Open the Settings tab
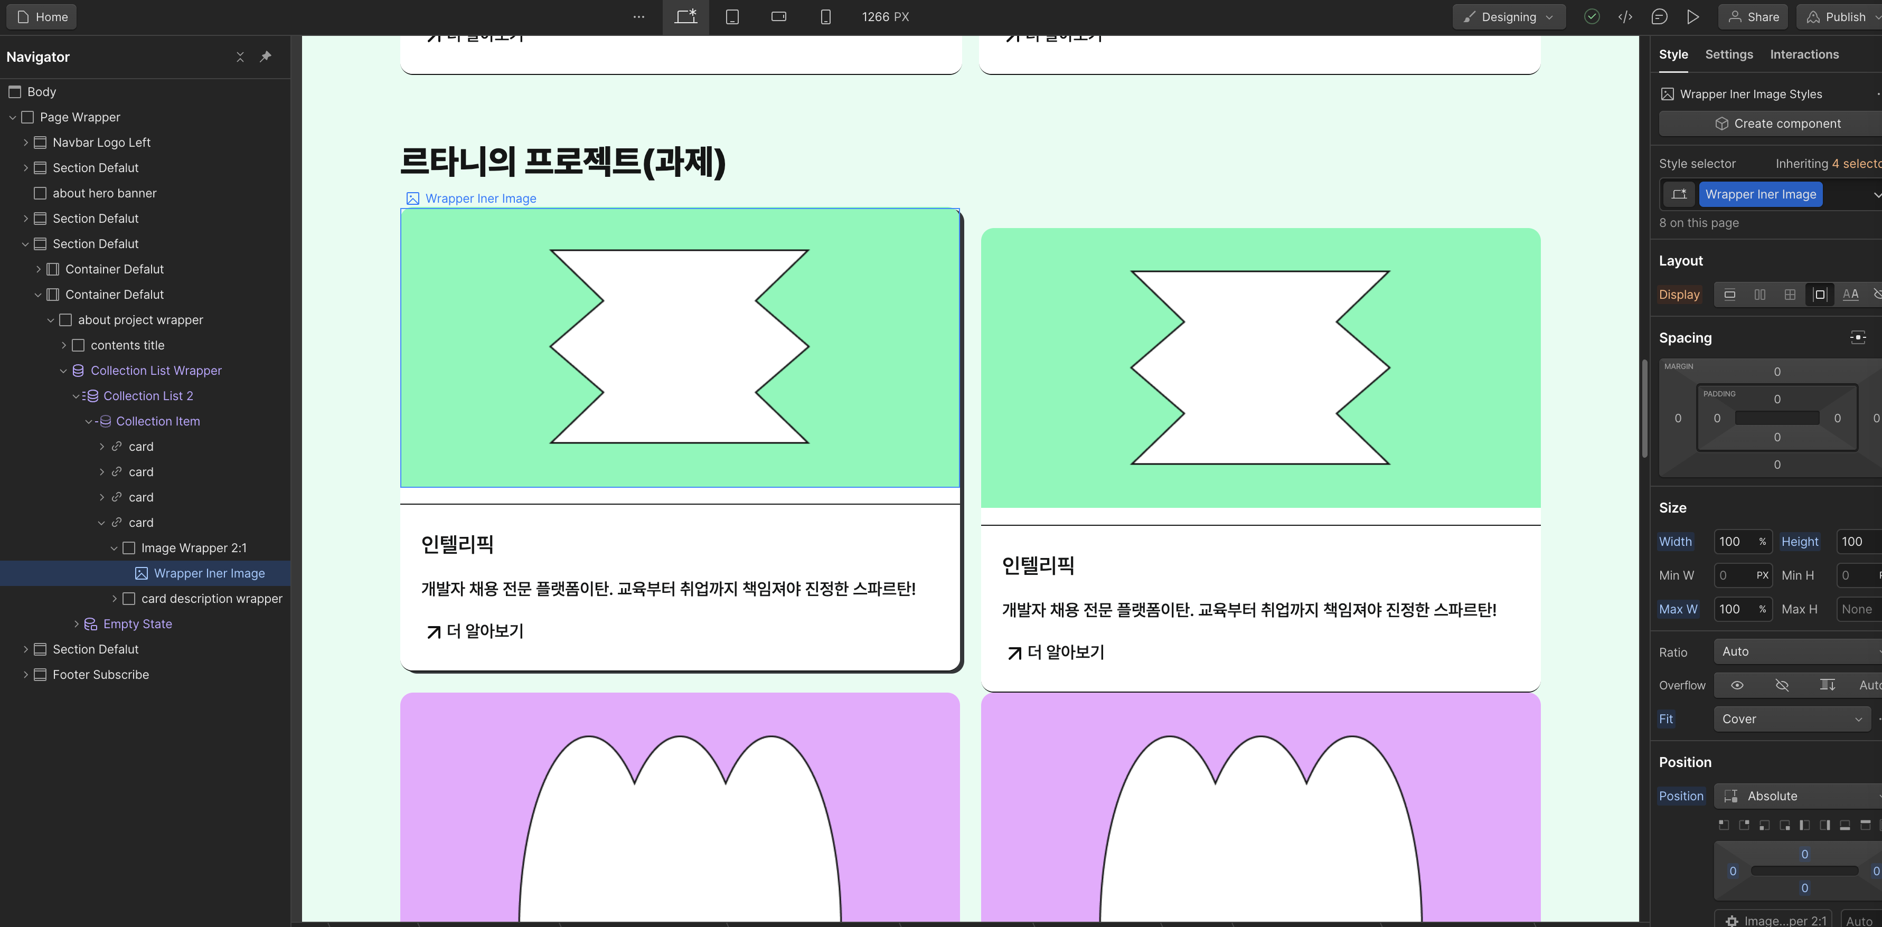Viewport: 1882px width, 927px height. (x=1728, y=55)
